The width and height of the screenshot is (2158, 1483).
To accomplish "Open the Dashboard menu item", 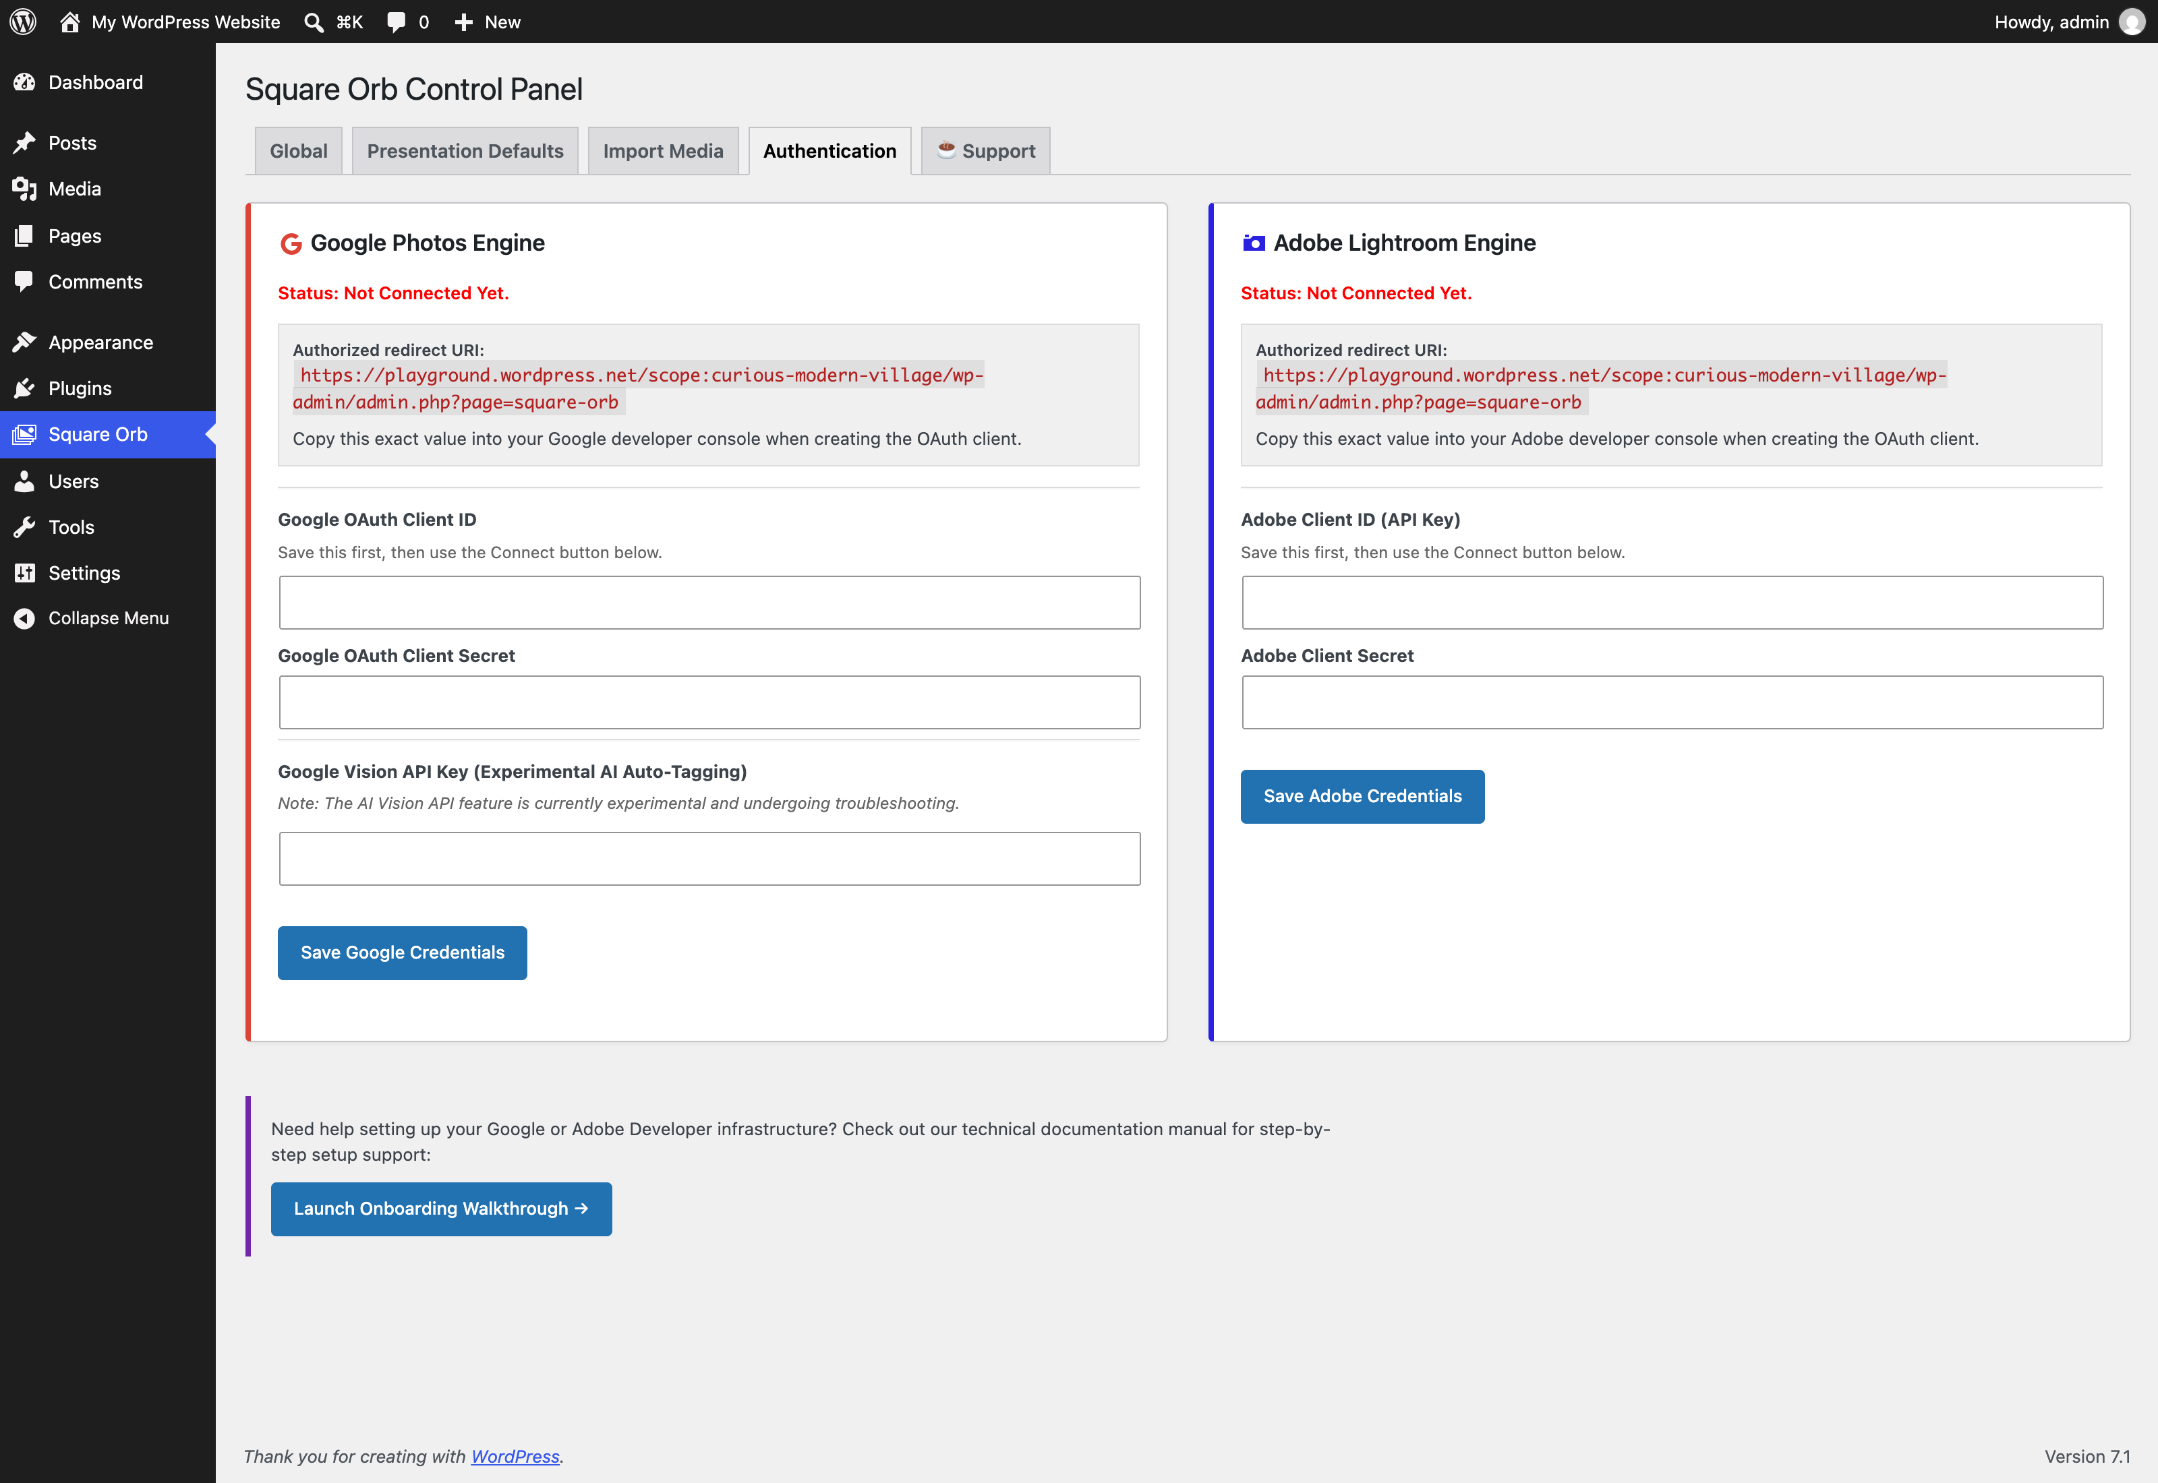I will pyautogui.click(x=108, y=82).
